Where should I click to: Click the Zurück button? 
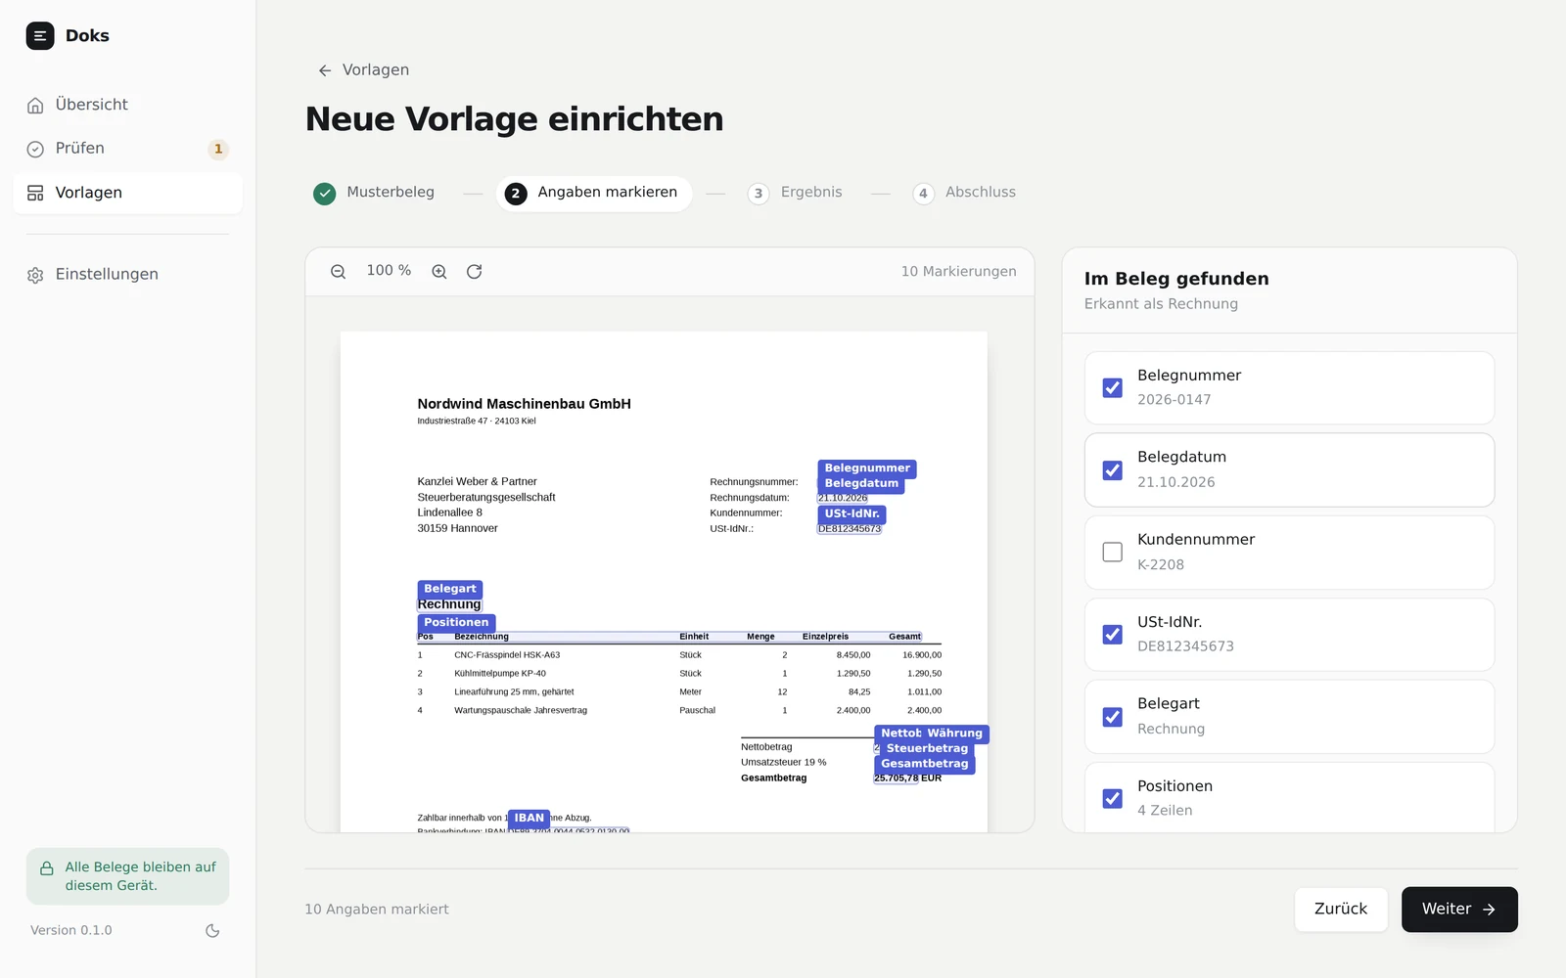click(x=1341, y=910)
